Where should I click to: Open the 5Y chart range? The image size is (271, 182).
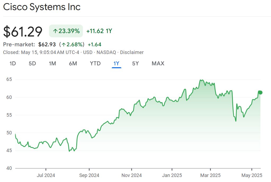135,63
